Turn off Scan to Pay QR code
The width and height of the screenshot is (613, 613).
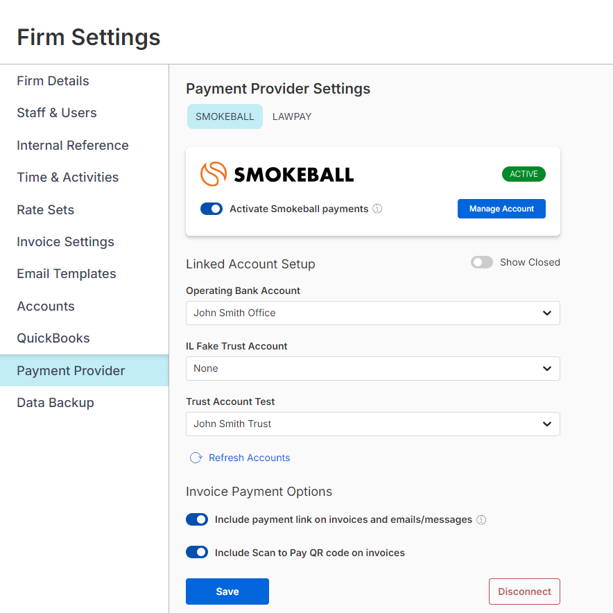click(x=197, y=552)
